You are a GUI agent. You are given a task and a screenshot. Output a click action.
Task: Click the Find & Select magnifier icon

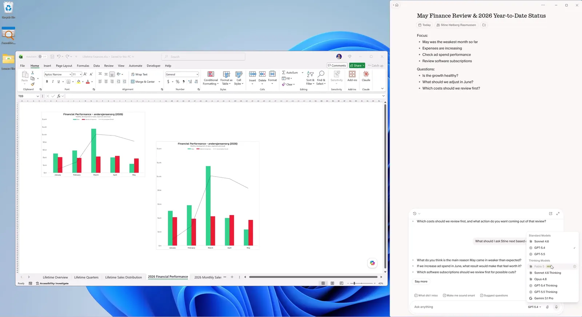(321, 74)
